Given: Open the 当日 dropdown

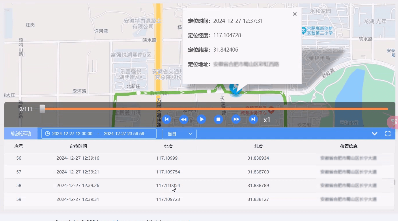Looking at the screenshot, I should 179,134.
